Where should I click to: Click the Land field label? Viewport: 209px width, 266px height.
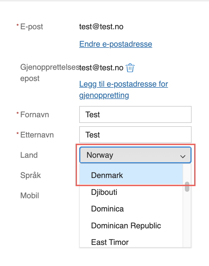(x=29, y=155)
